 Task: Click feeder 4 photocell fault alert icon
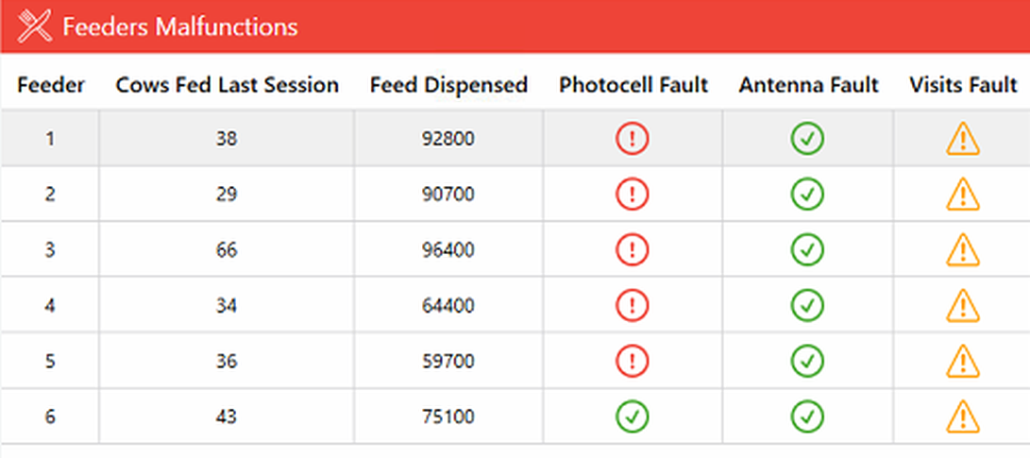[x=633, y=306]
